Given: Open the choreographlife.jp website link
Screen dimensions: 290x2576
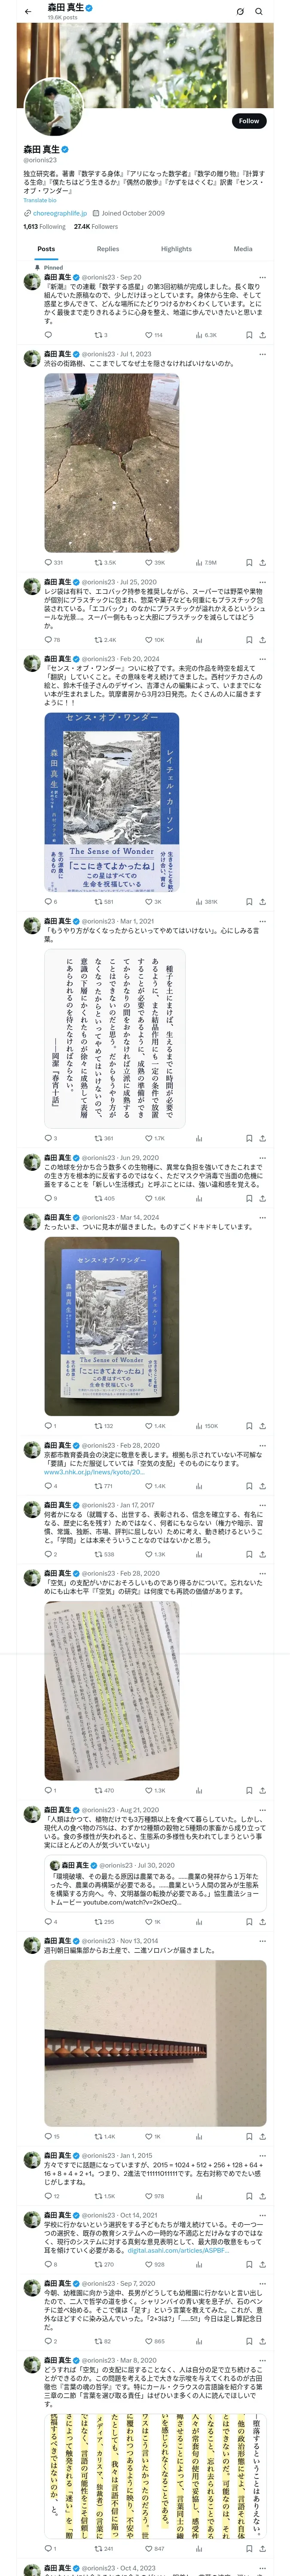Looking at the screenshot, I should (60, 213).
